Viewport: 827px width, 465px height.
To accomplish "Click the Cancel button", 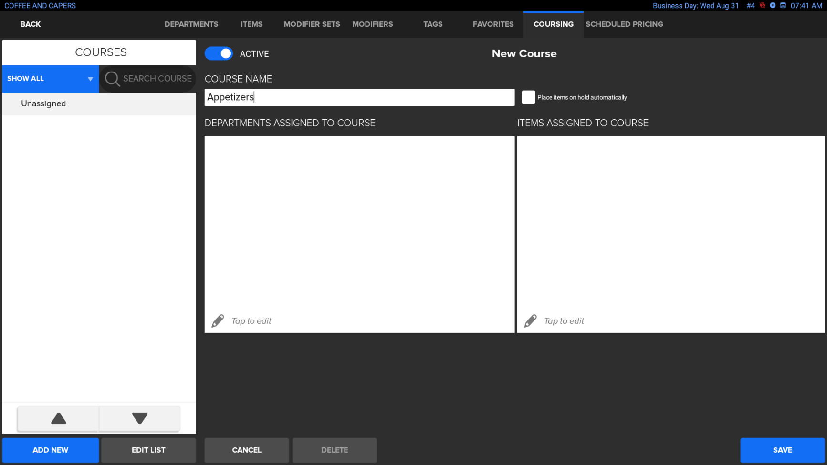I will click(246, 450).
